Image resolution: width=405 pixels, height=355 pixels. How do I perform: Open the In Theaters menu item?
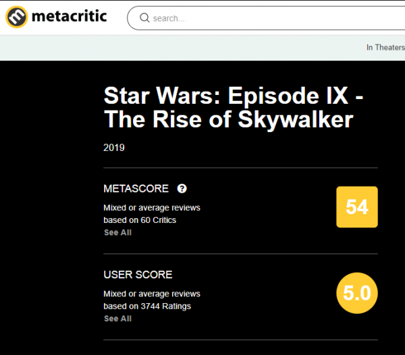point(385,47)
